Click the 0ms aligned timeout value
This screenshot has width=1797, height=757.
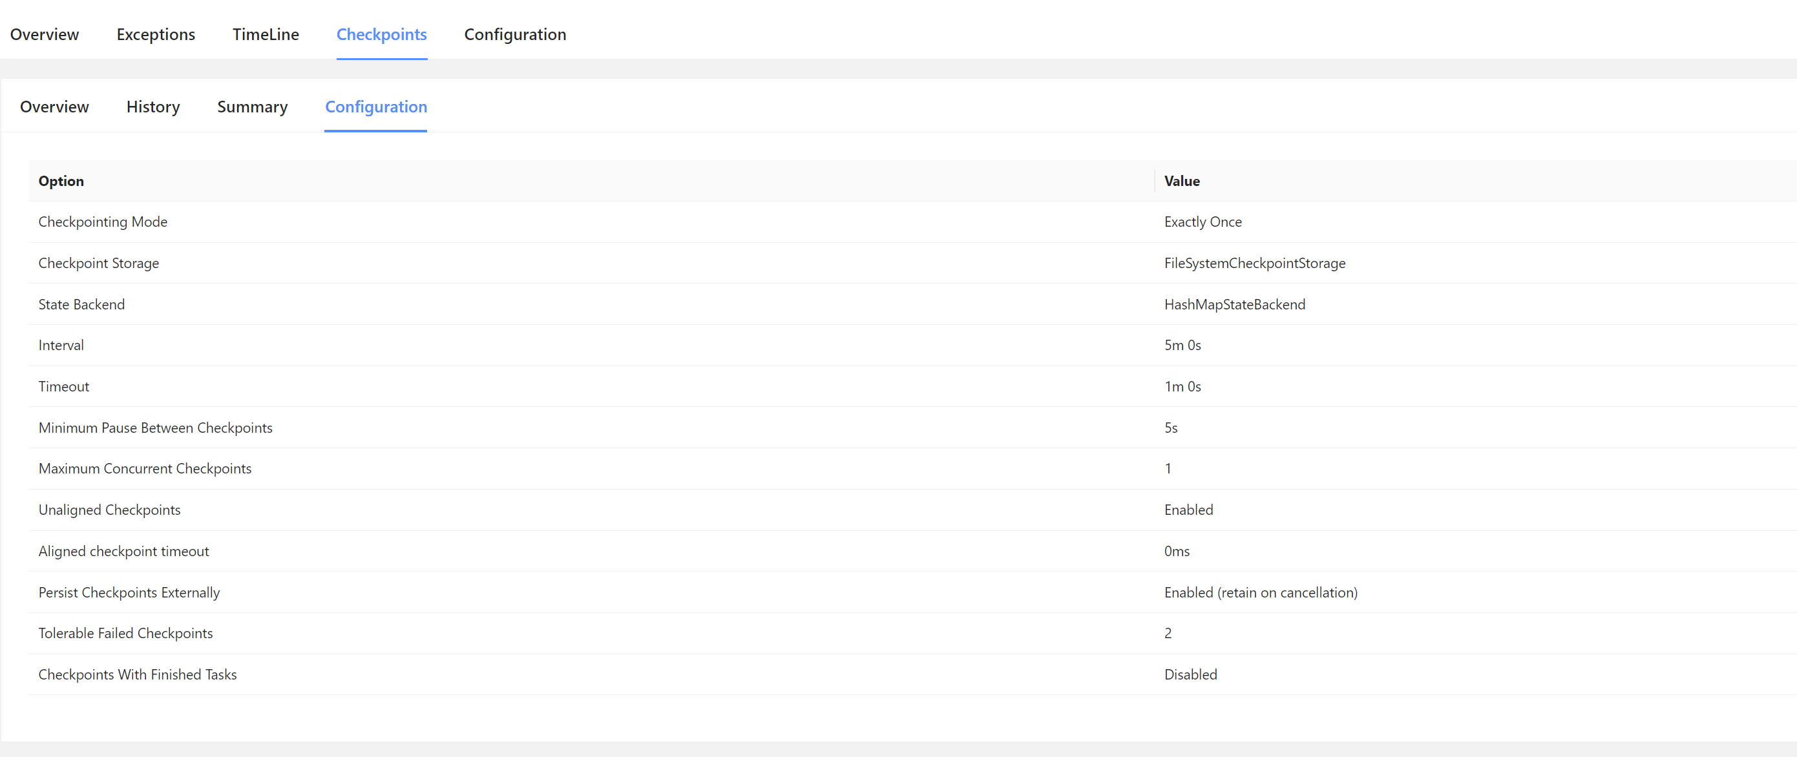(1177, 552)
